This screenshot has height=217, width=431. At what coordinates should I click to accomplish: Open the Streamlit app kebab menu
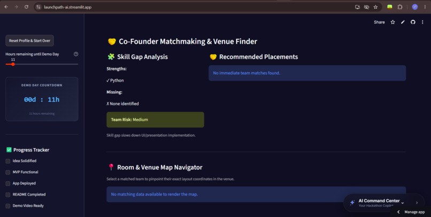point(422,22)
